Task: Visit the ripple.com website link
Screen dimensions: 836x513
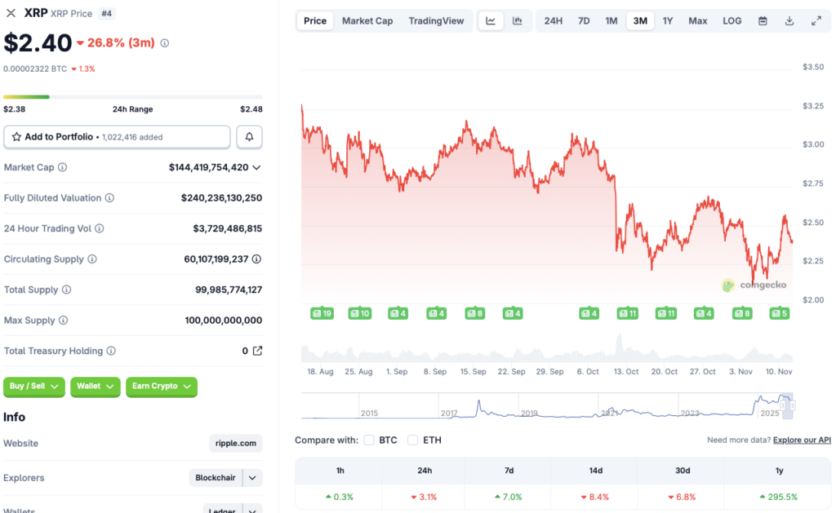Action: pos(235,443)
